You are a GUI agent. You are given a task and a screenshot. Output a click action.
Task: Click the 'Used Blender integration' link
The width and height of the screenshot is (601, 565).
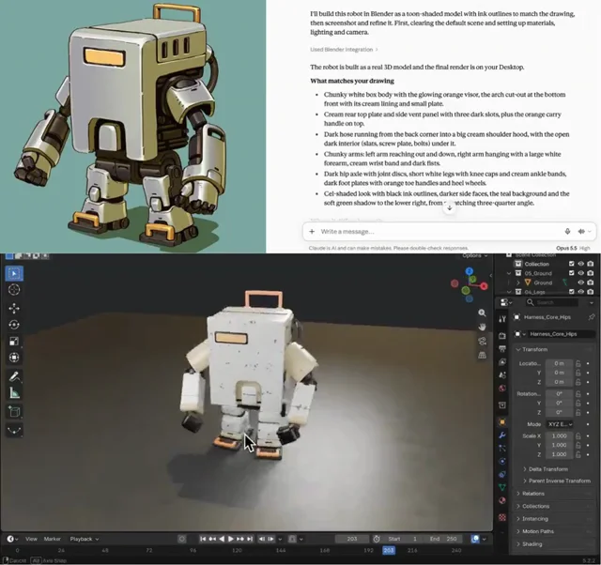coord(344,50)
